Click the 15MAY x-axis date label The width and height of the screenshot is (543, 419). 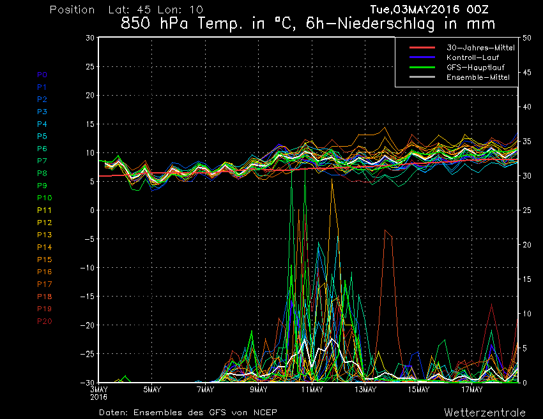(x=418, y=390)
